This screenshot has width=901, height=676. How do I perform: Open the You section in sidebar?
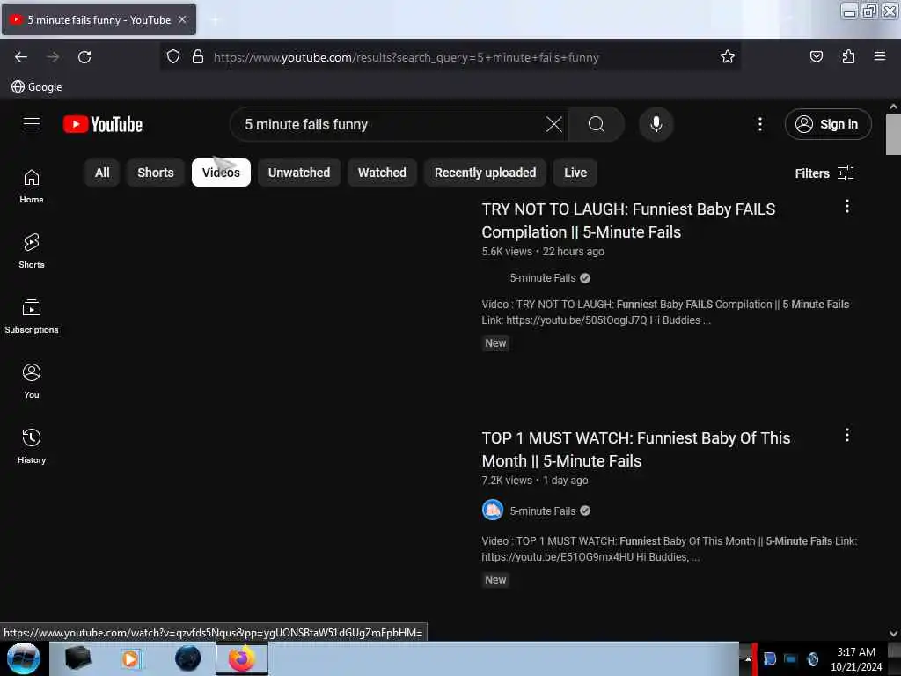(32, 381)
